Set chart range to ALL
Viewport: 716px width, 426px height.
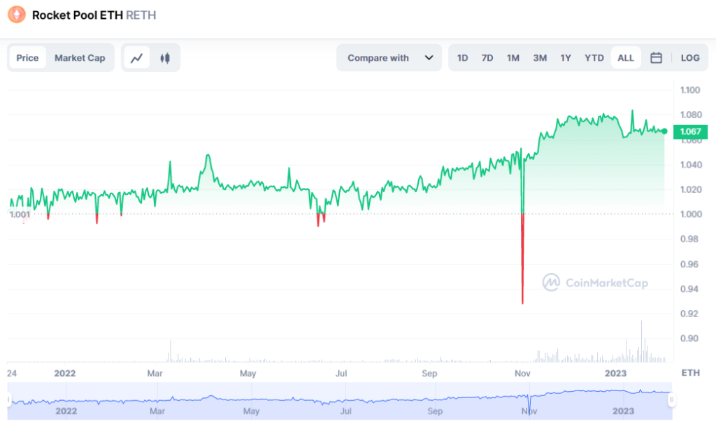click(626, 58)
